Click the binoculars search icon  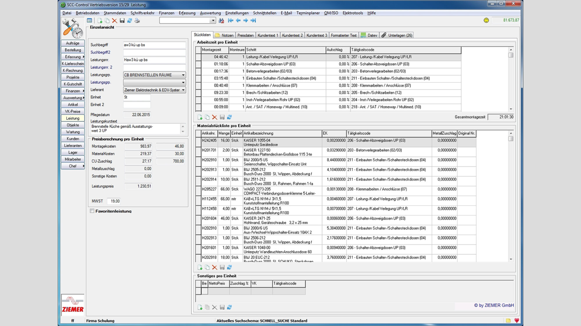pos(221,20)
